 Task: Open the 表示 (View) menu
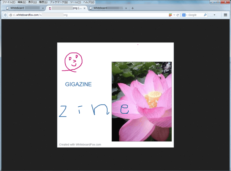(33, 2)
